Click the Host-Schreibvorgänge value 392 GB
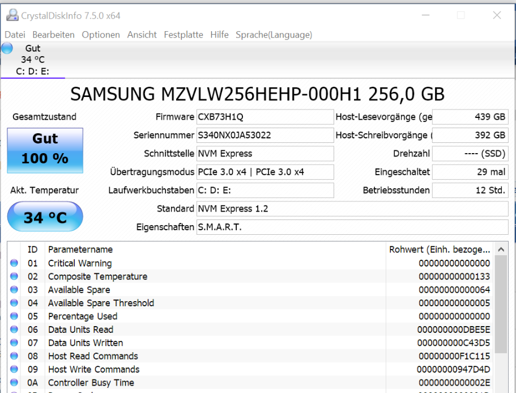516x393 pixels. point(470,136)
